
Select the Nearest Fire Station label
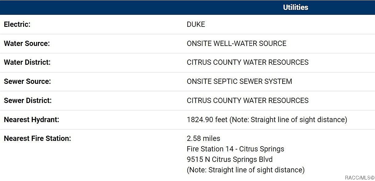point(37,138)
